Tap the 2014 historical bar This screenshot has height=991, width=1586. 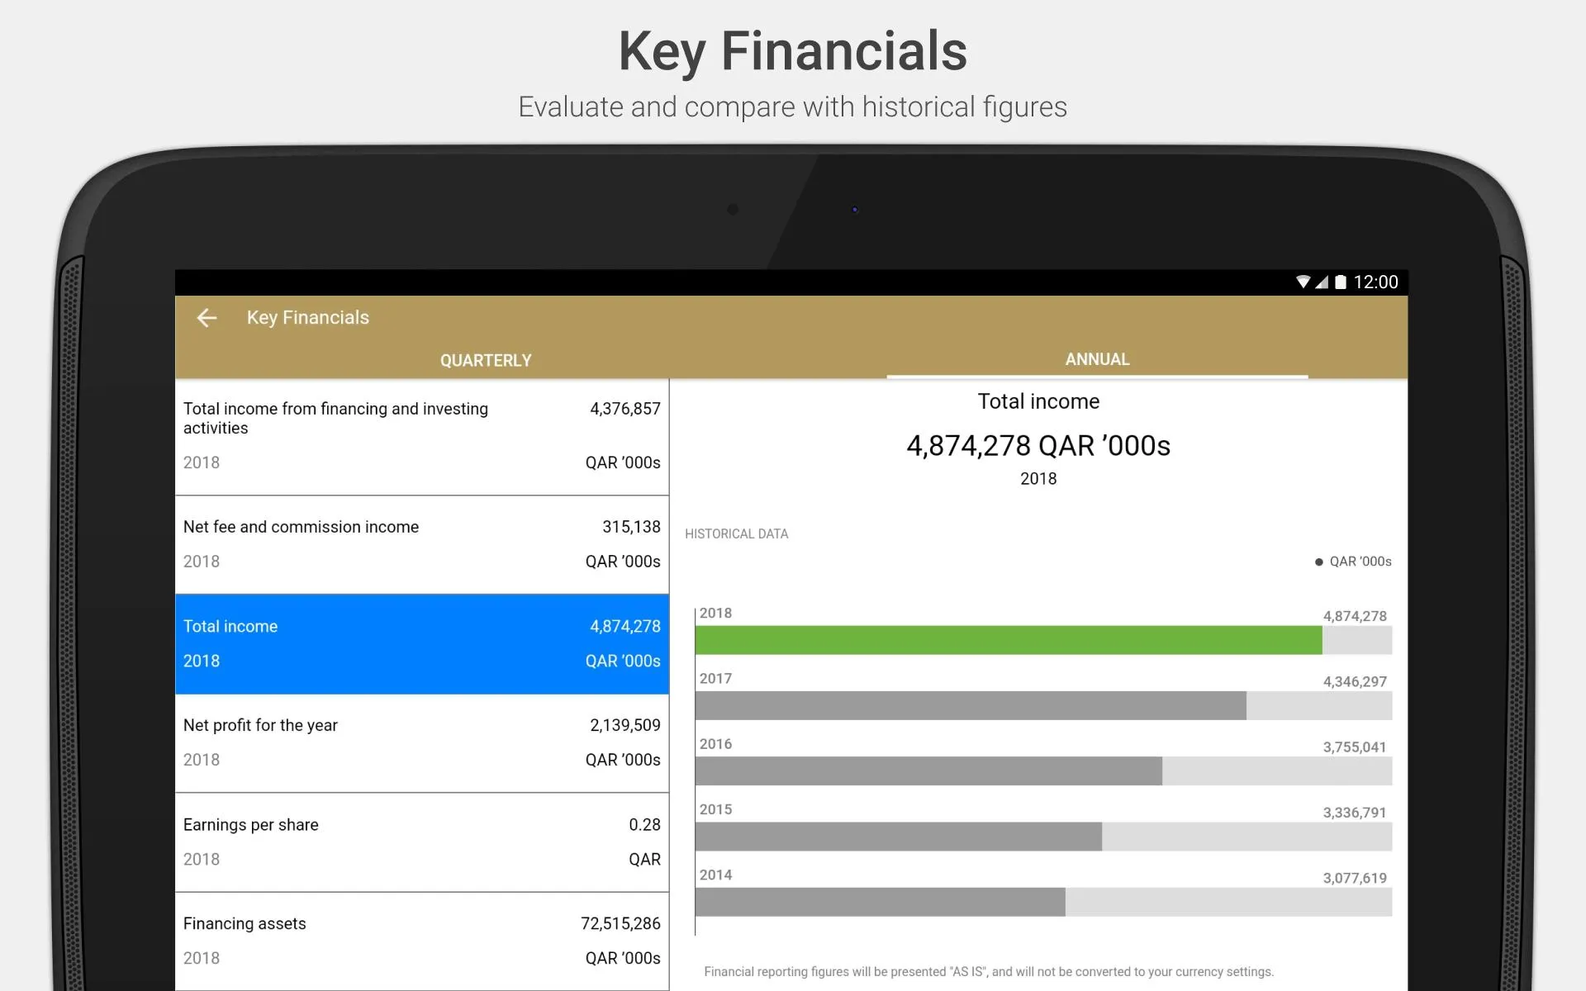(881, 902)
